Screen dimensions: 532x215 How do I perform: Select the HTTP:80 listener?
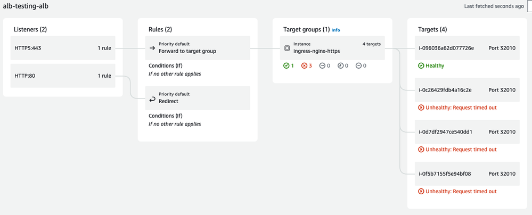pos(63,76)
